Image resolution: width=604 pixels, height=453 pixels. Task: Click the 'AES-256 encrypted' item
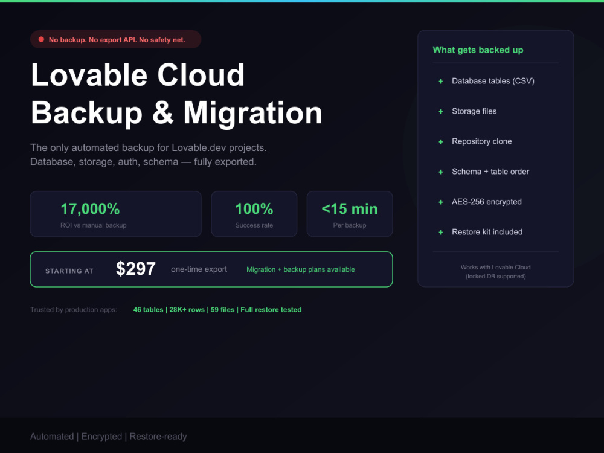click(x=486, y=202)
